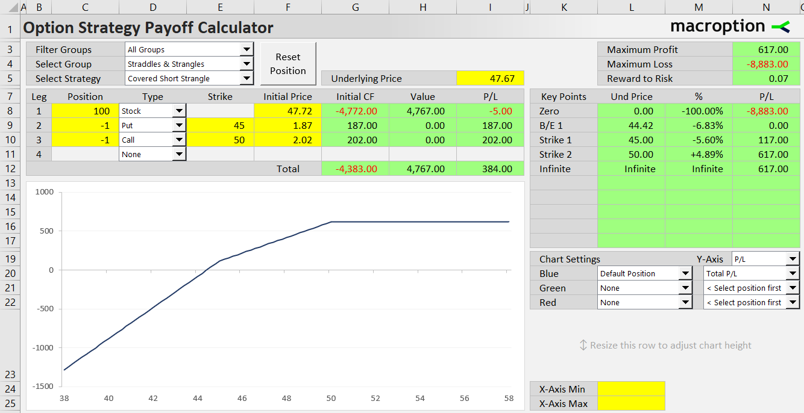Select the Strike 2 percent cell +4.89%
Image resolution: width=804 pixels, height=413 pixels.
pyautogui.click(x=699, y=154)
